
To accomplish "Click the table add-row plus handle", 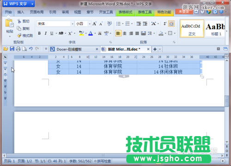I will (x=124, y=76).
